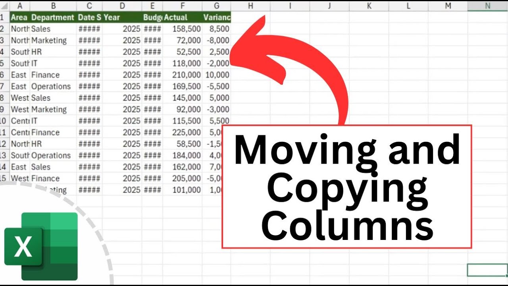This screenshot has height=286, width=508.
Task: Select column C header
Action: click(89, 6)
